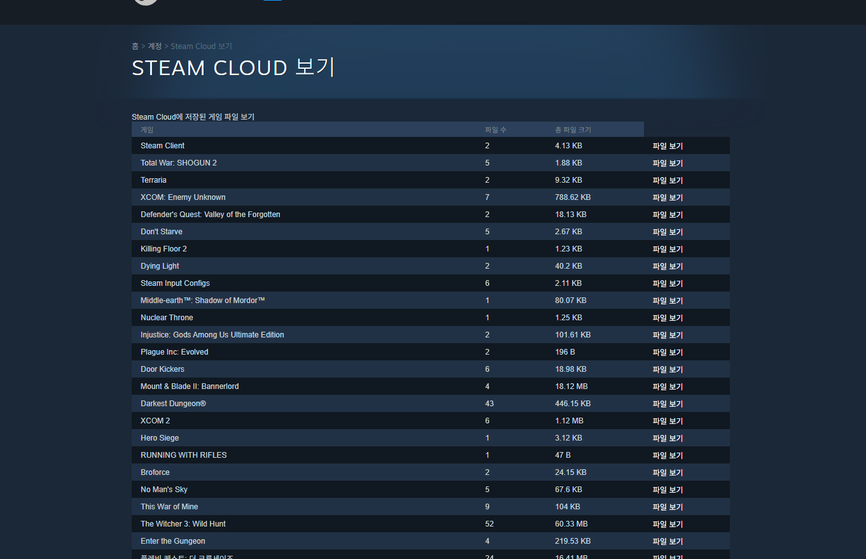Click the file size 1.12 MB

(x=569, y=421)
